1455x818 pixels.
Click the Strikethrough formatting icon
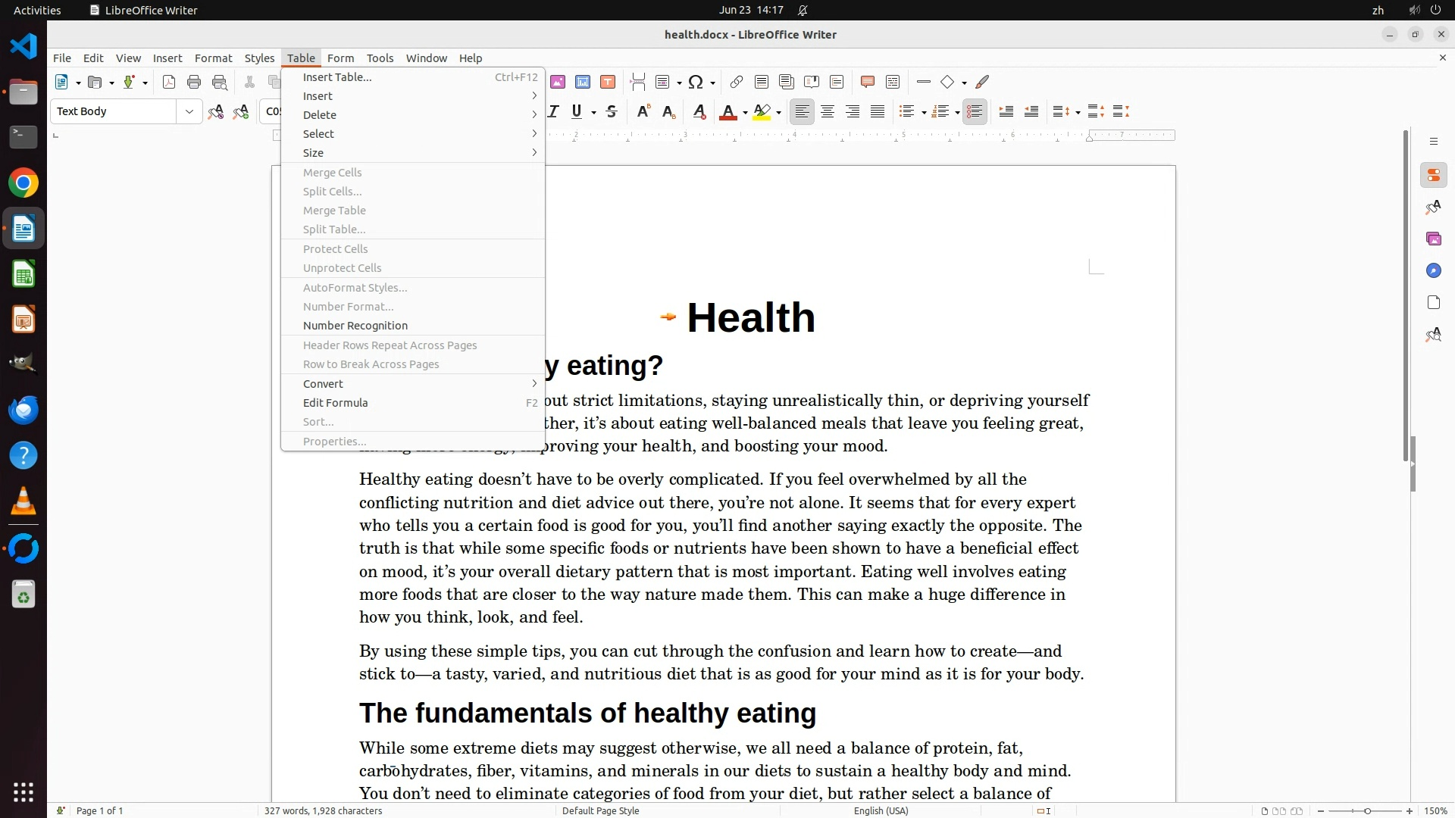[612, 112]
